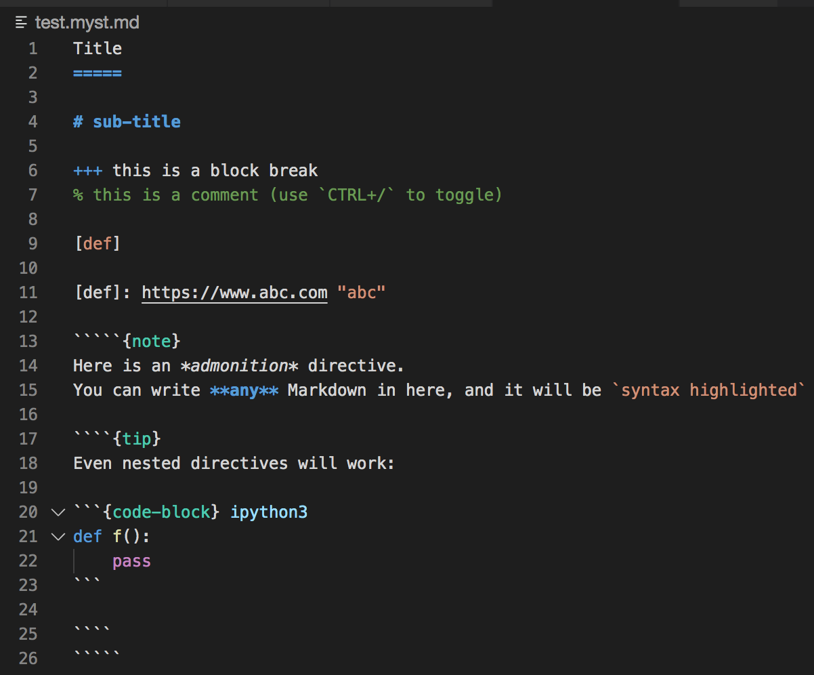Screen dimensions: 814x675
Task: Click line number 22 in the gutter
Action: click(28, 560)
